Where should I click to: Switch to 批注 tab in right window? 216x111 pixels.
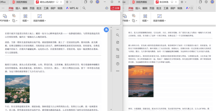tap(159, 8)
